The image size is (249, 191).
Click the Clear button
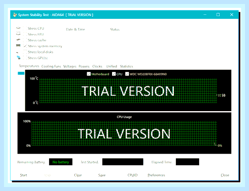click(x=78, y=175)
